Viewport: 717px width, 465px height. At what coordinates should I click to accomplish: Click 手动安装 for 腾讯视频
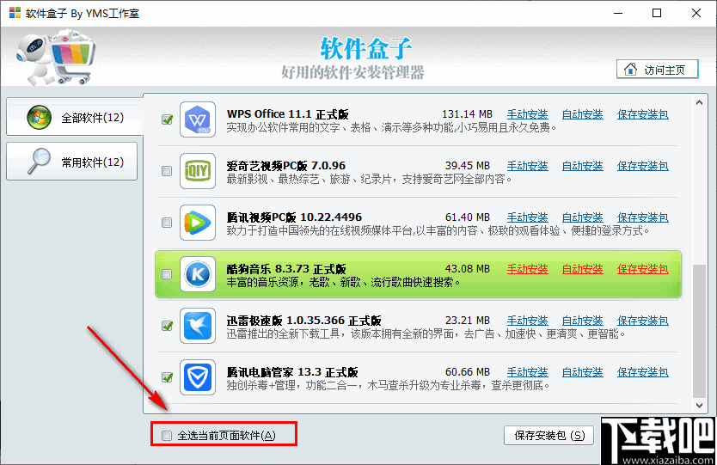point(527,217)
